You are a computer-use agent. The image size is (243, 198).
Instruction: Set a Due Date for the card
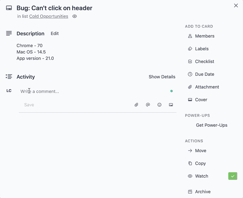pyautogui.click(x=204, y=74)
